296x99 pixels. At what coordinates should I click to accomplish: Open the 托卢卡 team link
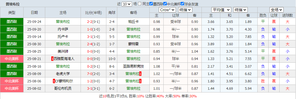(63, 37)
